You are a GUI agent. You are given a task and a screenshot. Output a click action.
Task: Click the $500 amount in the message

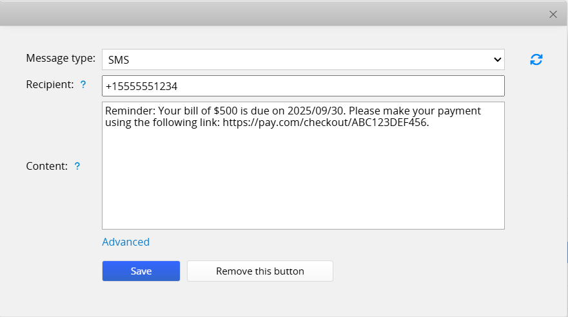(214, 111)
